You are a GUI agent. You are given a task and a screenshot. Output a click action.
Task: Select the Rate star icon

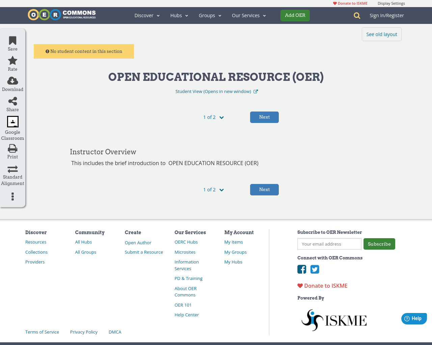pos(12,60)
